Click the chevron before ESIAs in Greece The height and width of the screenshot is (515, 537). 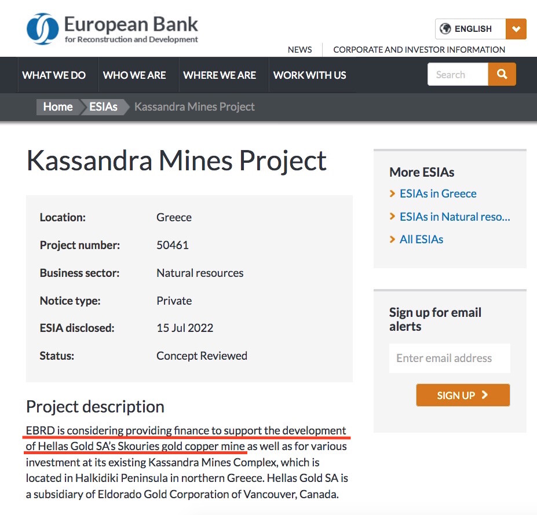(x=392, y=193)
